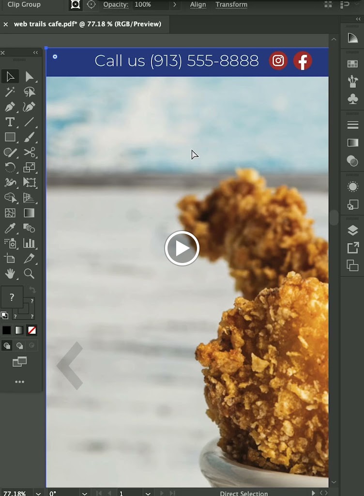Select the Direct Selection tool in toolbar

[30, 77]
